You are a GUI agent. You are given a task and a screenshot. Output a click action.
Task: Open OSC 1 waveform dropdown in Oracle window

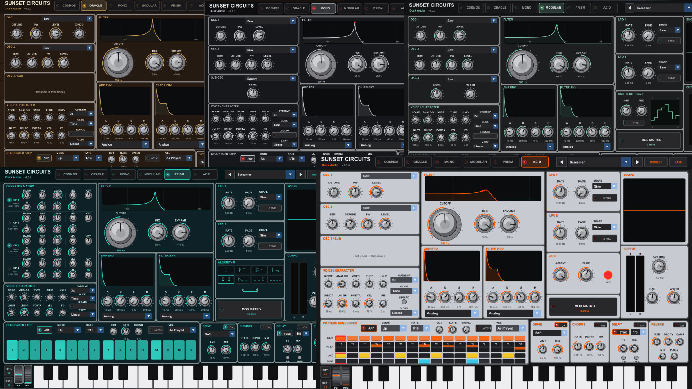click(67, 19)
